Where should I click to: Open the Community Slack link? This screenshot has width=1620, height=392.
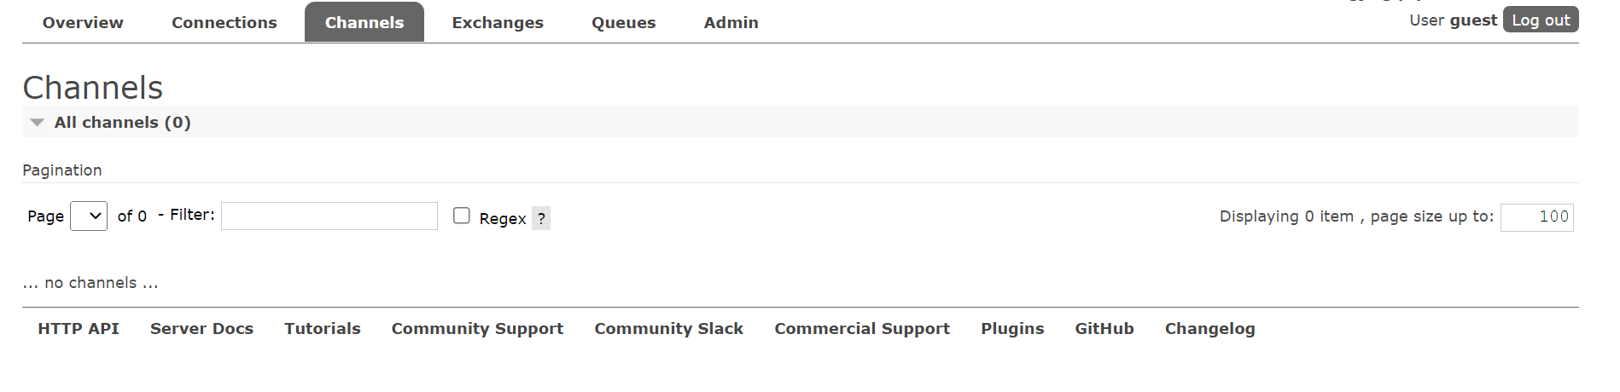668,329
